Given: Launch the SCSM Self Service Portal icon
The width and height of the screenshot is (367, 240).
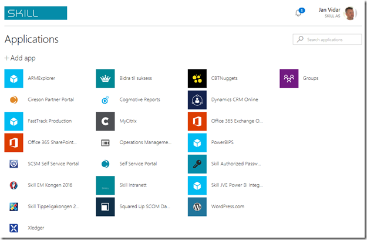Looking at the screenshot, I should click(x=14, y=164).
